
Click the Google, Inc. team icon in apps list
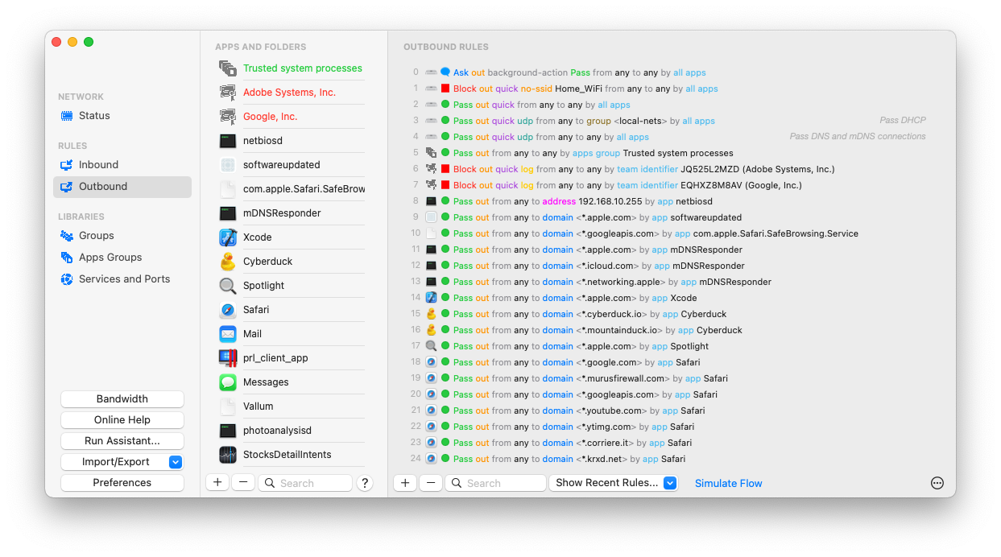tap(228, 117)
